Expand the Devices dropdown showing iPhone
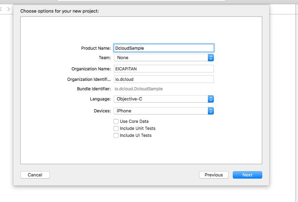 pos(164,111)
